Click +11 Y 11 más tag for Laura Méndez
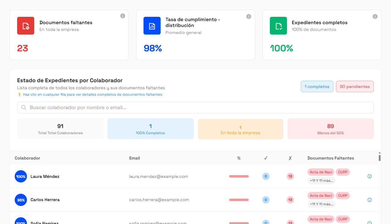Image resolution: width=391 pixels, height=224 pixels. click(322, 181)
